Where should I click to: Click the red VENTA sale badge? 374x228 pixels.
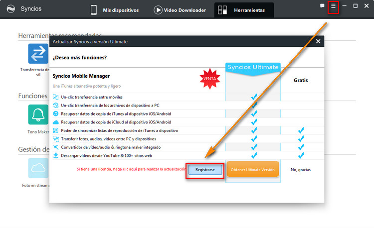coord(209,79)
